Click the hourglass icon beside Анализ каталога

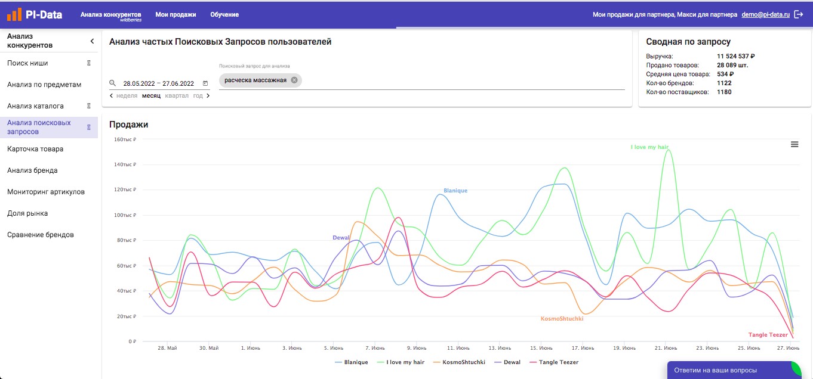click(89, 106)
